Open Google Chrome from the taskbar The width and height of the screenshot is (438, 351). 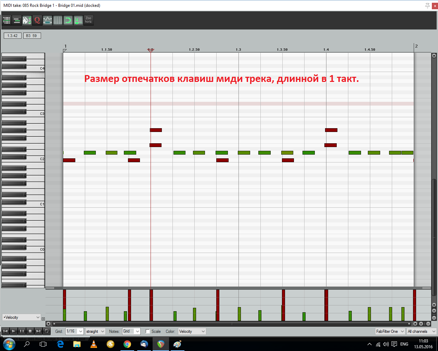[127, 344]
